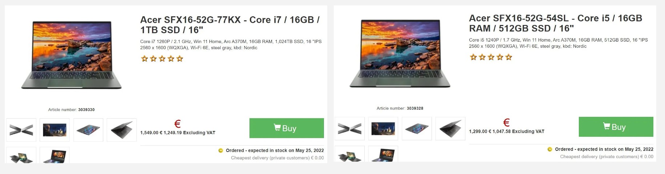This screenshot has width=665, height=174.
Task: Click the star rating under the i7 laptop
Action: click(162, 59)
